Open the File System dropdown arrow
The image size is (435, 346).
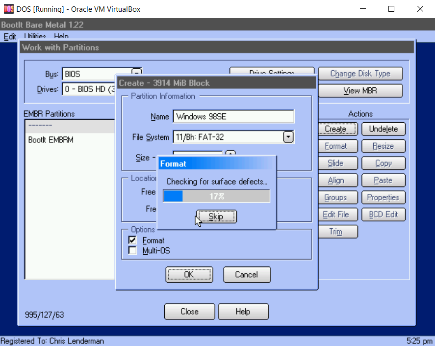pyautogui.click(x=288, y=137)
